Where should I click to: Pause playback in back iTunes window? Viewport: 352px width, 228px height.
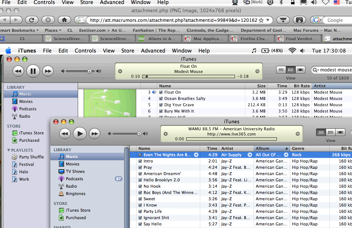(33, 71)
